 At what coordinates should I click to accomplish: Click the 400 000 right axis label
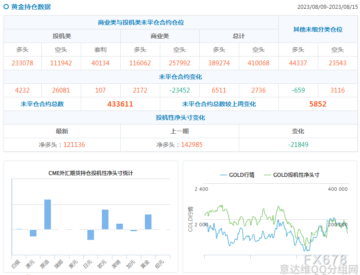click(338, 189)
